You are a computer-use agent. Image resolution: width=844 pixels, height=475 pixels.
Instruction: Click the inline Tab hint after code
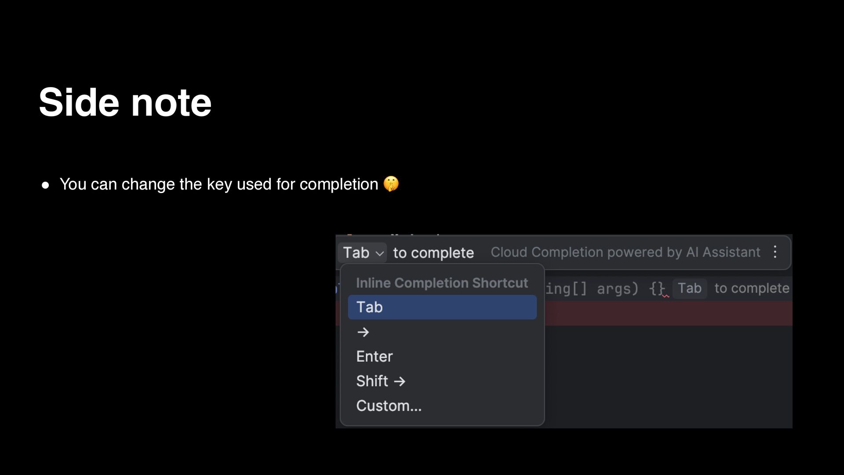689,289
